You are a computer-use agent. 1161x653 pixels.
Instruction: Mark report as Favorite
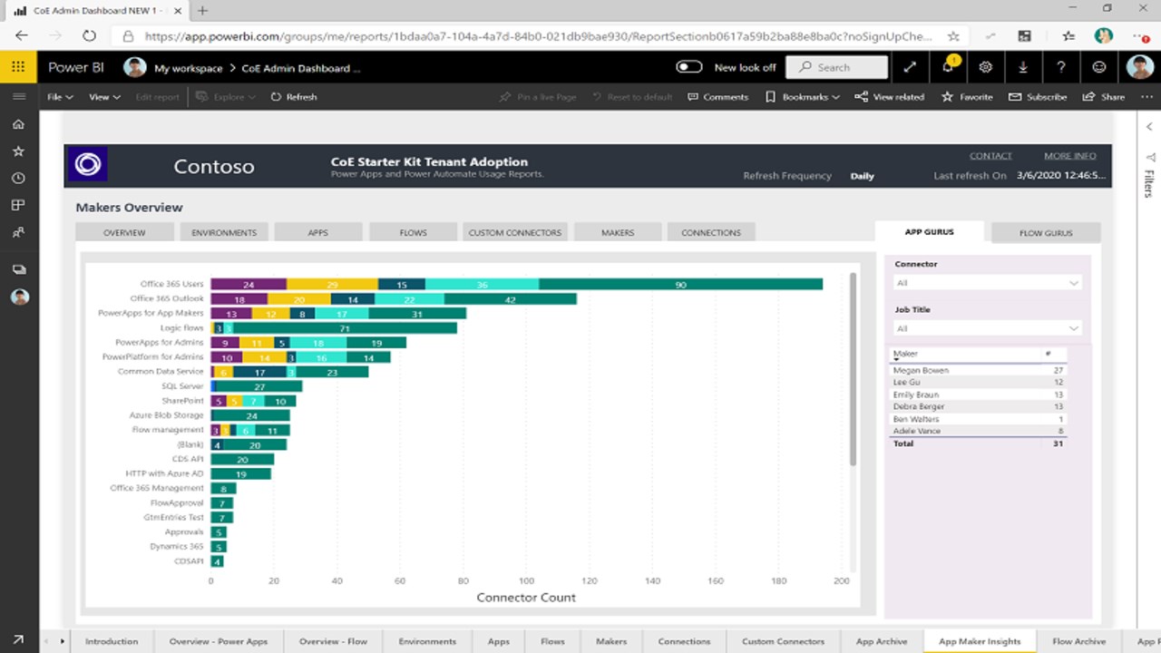coord(967,96)
